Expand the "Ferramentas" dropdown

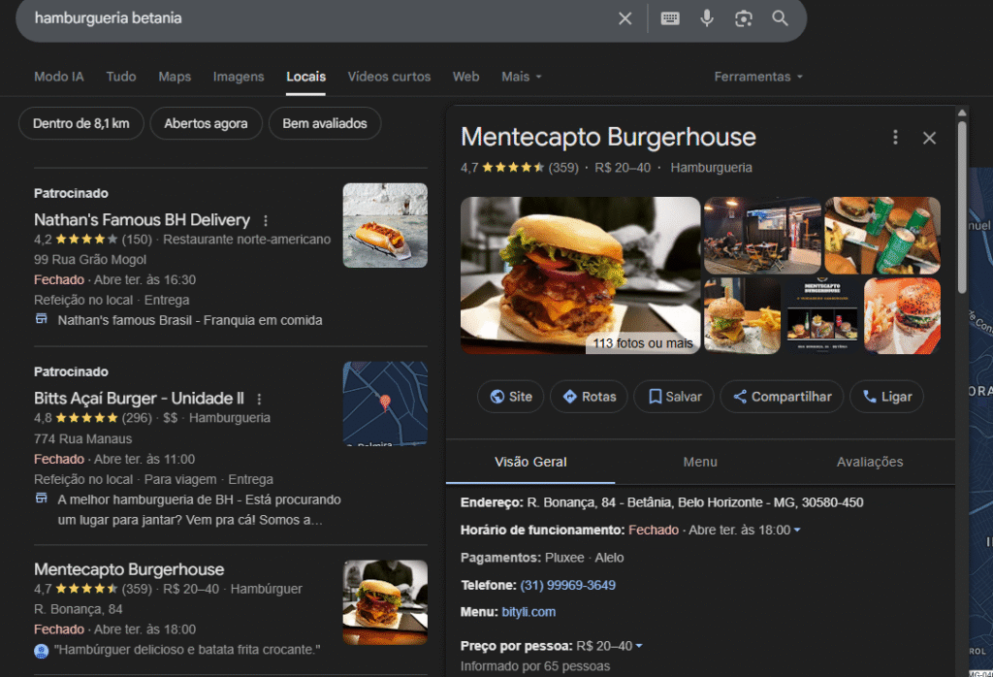(x=758, y=77)
